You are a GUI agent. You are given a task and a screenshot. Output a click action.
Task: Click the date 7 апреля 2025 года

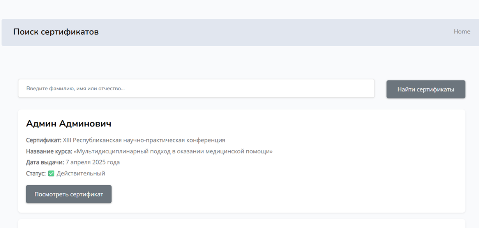click(x=92, y=162)
